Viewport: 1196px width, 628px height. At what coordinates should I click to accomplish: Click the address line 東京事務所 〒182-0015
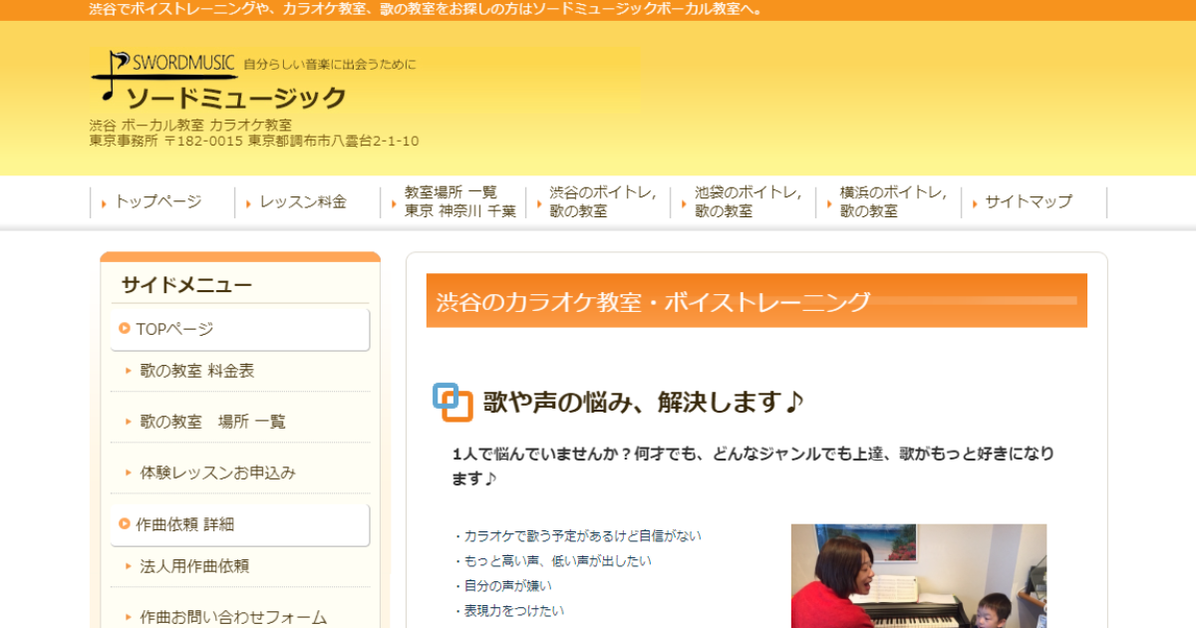(254, 141)
